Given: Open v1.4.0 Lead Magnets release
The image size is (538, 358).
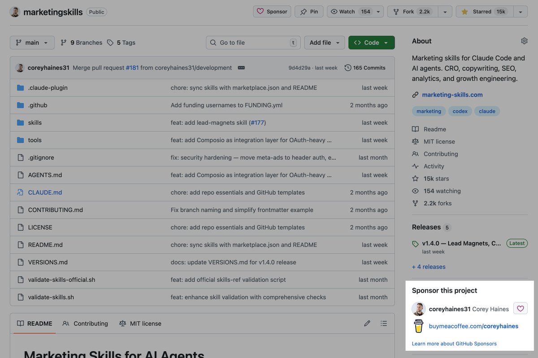Looking at the screenshot, I should (462, 243).
